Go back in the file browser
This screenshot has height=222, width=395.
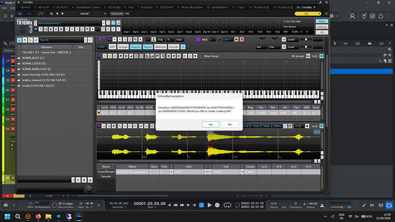25,40
